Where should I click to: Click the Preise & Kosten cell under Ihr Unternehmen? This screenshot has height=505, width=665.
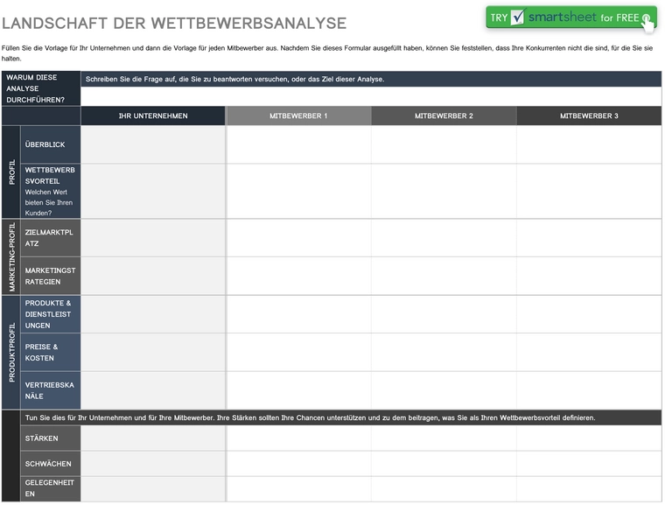click(x=153, y=353)
